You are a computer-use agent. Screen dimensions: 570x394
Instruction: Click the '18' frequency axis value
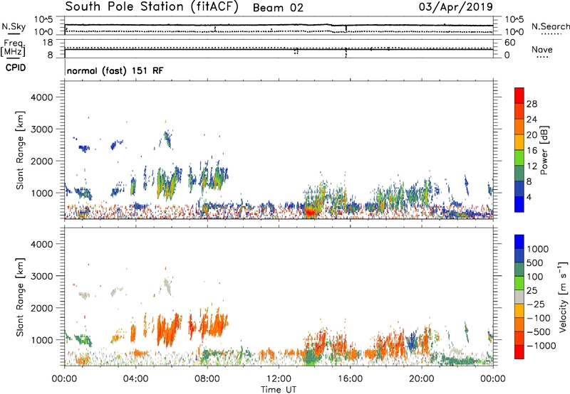48,43
